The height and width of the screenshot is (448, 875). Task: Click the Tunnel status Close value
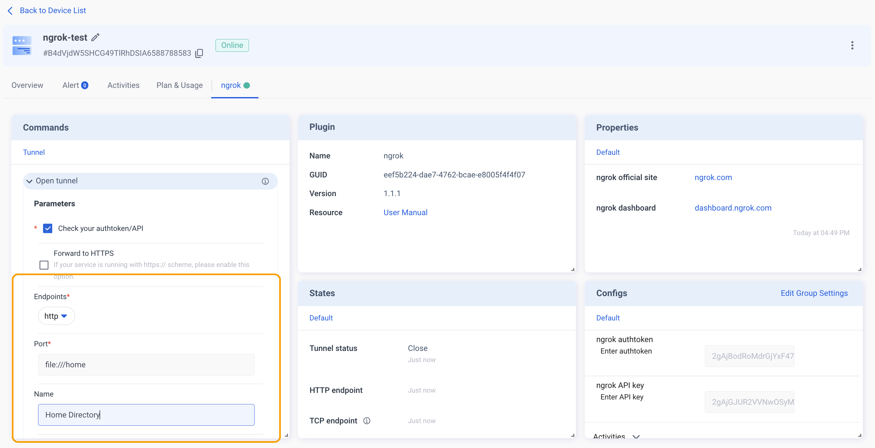(417, 348)
